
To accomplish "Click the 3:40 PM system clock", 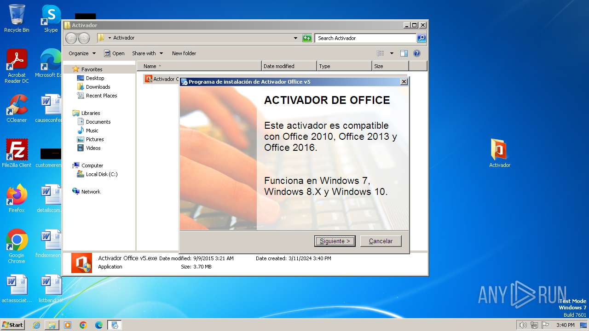I will click(565, 325).
